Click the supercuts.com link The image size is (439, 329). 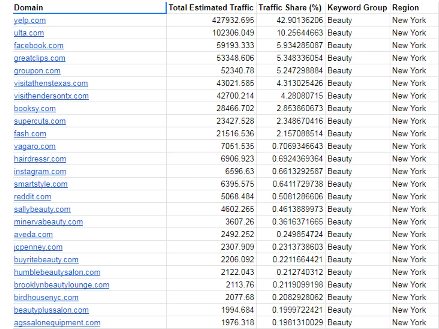tap(40, 121)
